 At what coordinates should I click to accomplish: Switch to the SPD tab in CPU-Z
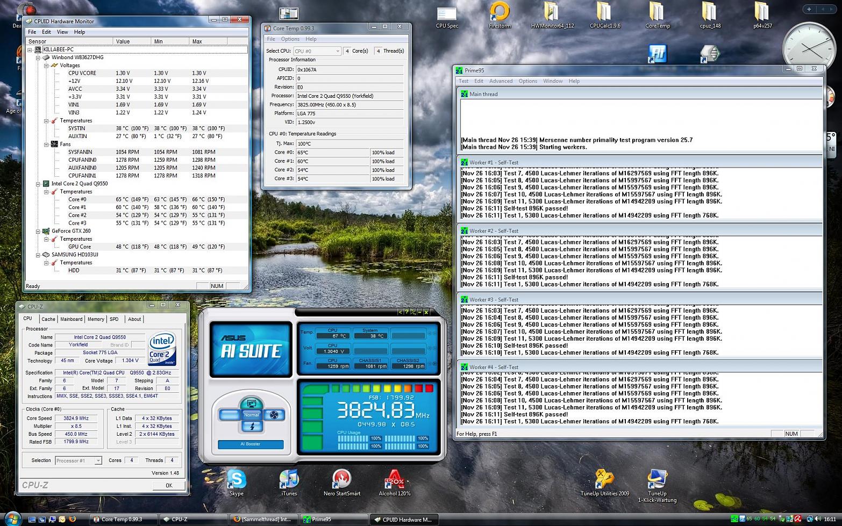click(x=114, y=319)
